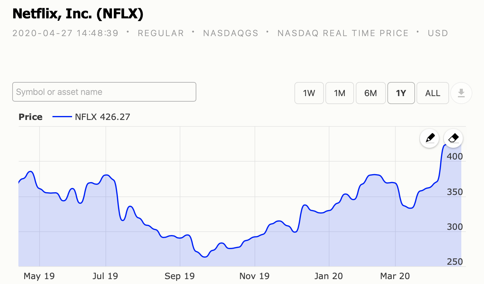Click the Price legend label

(x=30, y=117)
